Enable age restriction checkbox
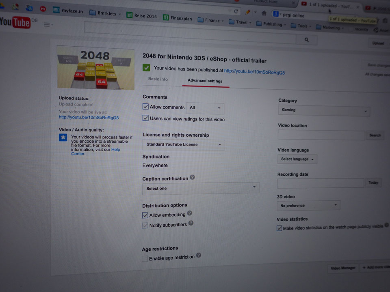Viewport: 390px width, 292px height. (145, 259)
